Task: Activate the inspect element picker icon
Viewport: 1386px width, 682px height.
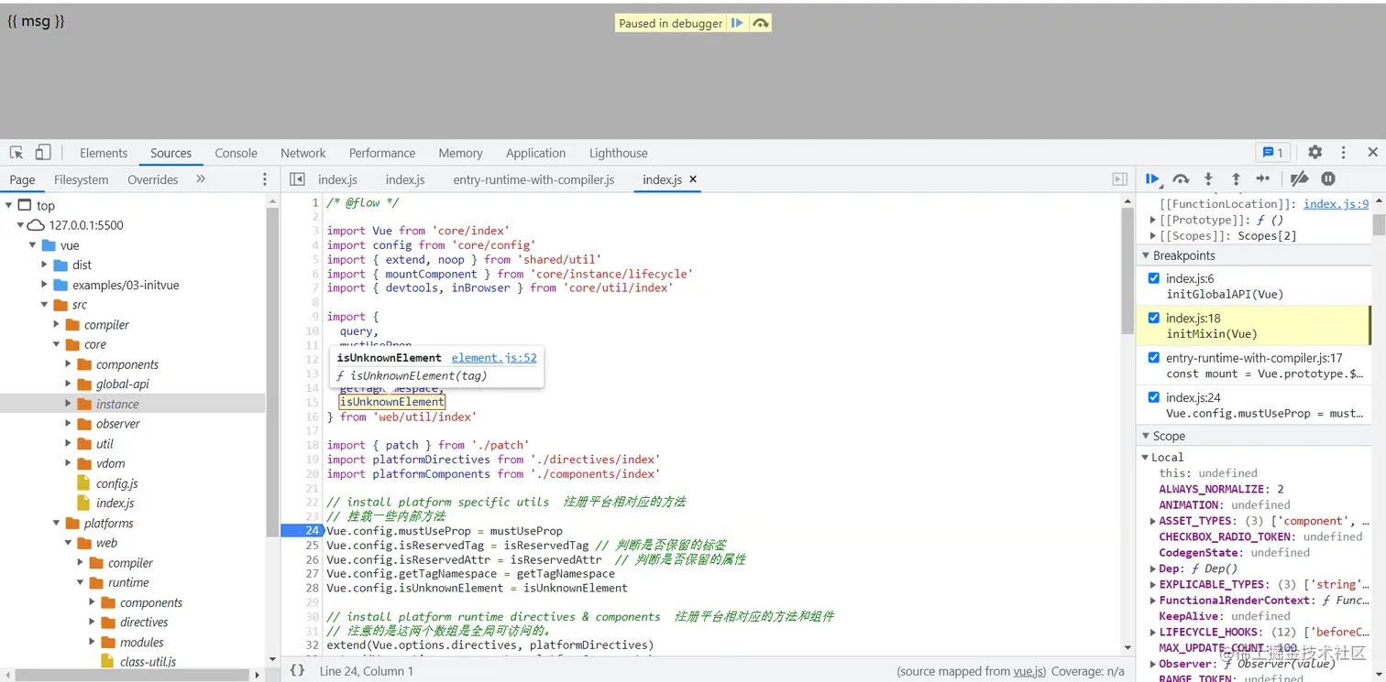Action: (x=16, y=153)
